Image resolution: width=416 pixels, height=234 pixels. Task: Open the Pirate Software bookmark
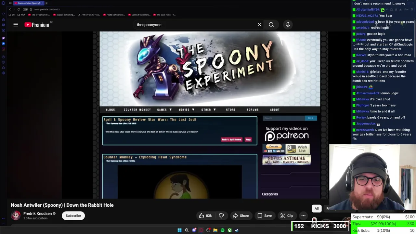point(114,15)
